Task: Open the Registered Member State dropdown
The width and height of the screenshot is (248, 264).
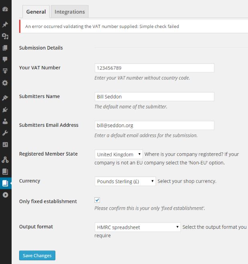Action: coord(119,154)
